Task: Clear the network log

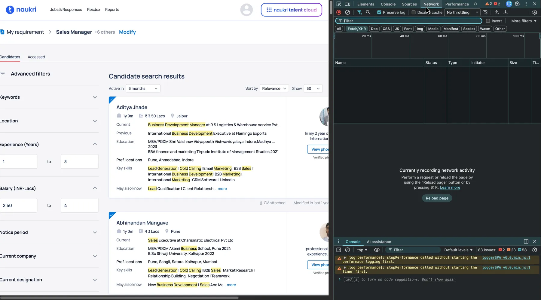Action: (347, 12)
